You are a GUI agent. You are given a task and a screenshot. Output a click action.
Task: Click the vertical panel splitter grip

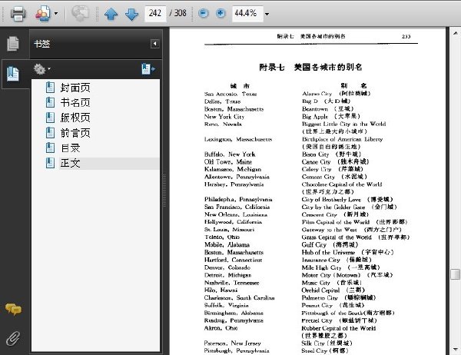(x=164, y=191)
